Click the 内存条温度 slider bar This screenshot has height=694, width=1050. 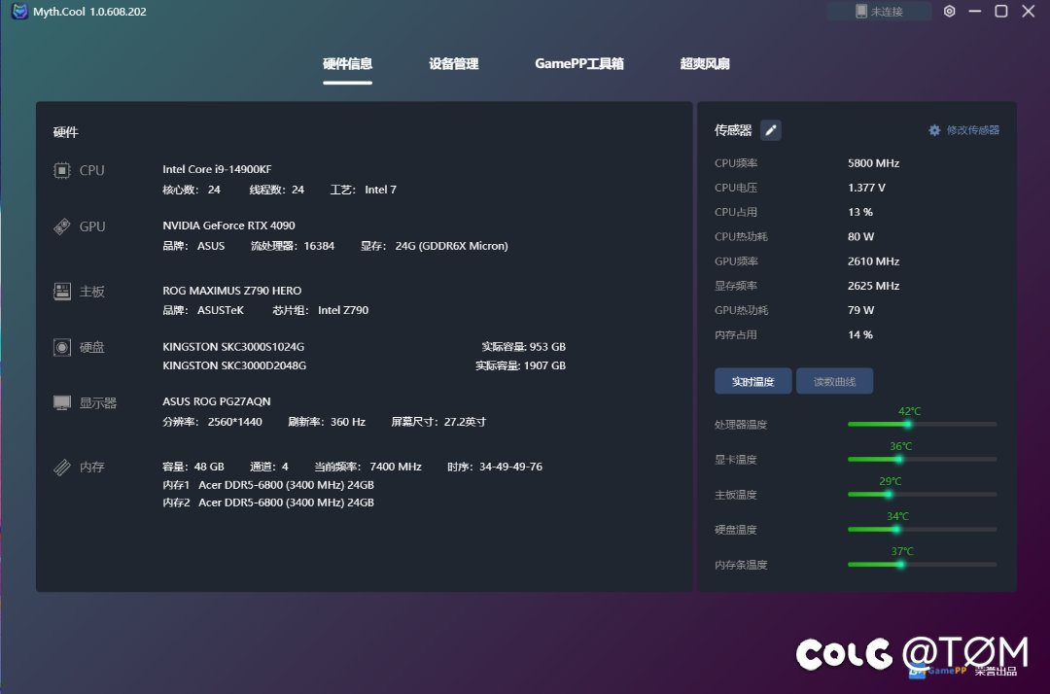pyautogui.click(x=922, y=564)
